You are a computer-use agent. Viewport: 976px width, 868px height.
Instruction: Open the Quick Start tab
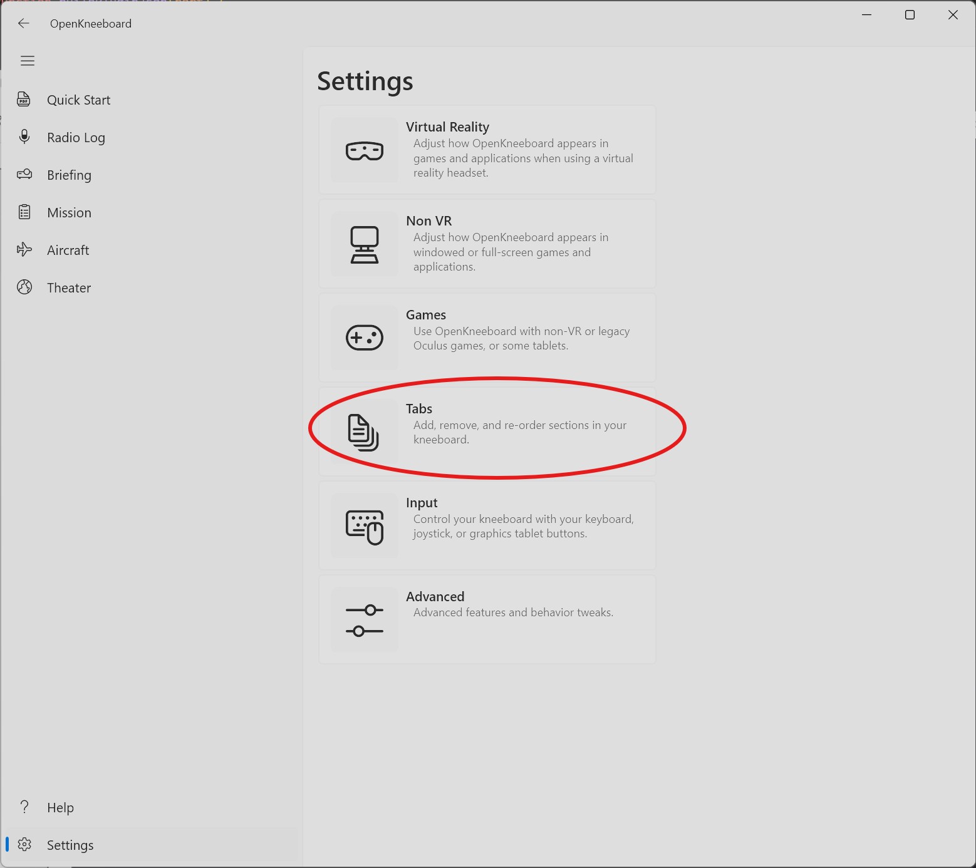[x=152, y=100]
